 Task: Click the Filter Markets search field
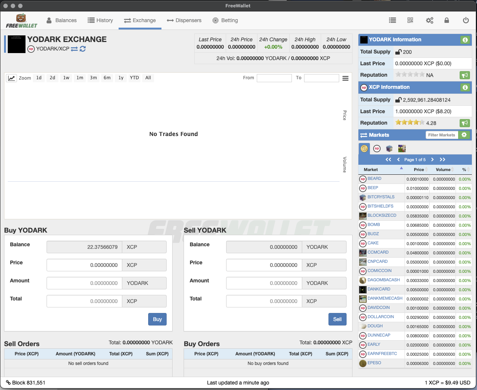pyautogui.click(x=442, y=135)
